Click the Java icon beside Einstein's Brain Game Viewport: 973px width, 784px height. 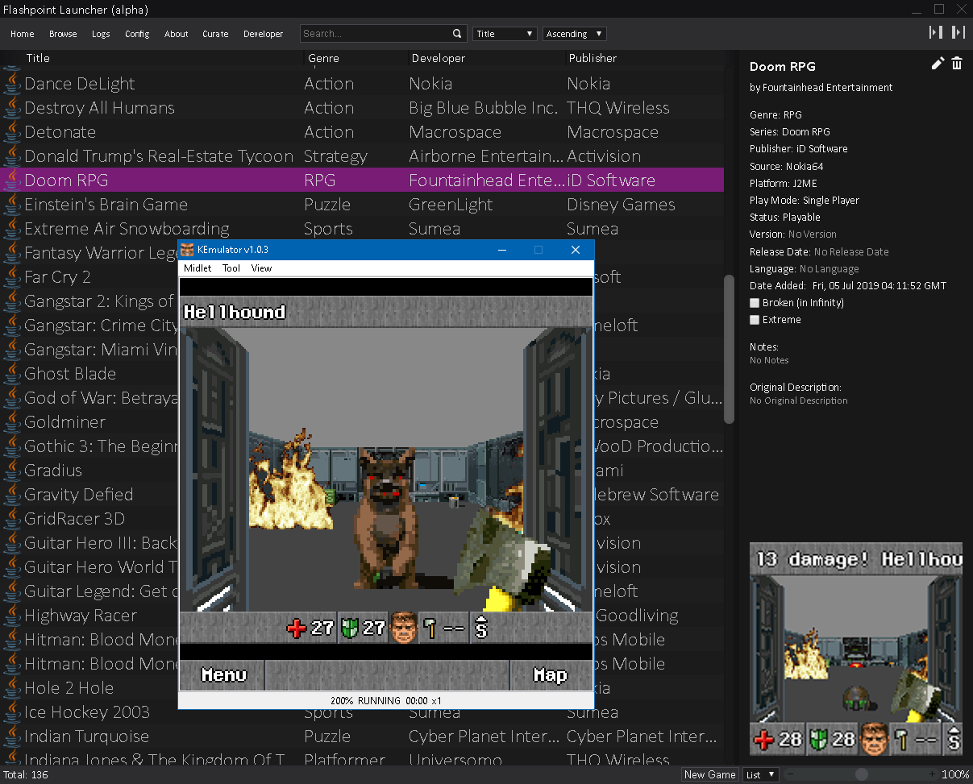[x=11, y=205]
